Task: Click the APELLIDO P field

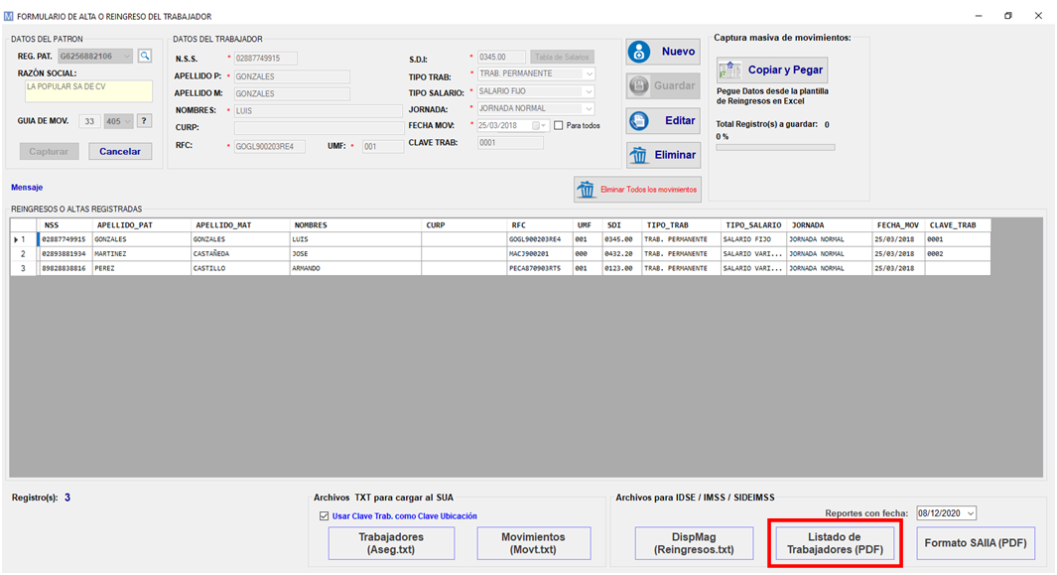Action: click(292, 76)
